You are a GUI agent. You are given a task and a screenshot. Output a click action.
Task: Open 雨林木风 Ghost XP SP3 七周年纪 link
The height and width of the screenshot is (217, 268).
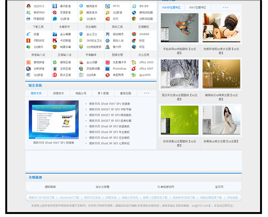click(109, 144)
